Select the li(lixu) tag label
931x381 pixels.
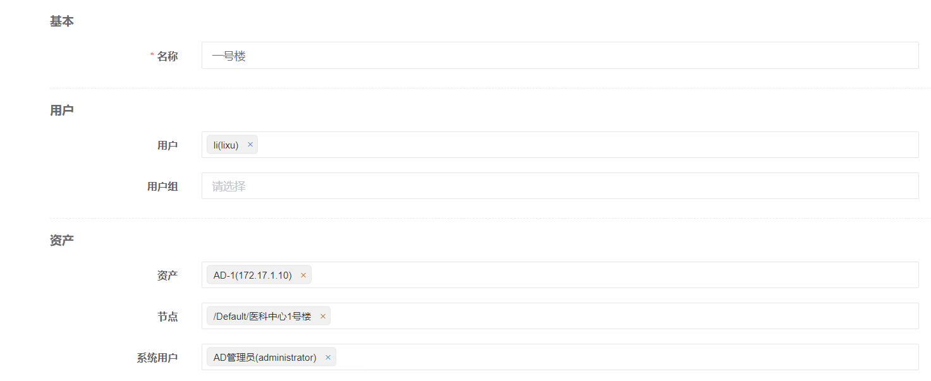[226, 145]
